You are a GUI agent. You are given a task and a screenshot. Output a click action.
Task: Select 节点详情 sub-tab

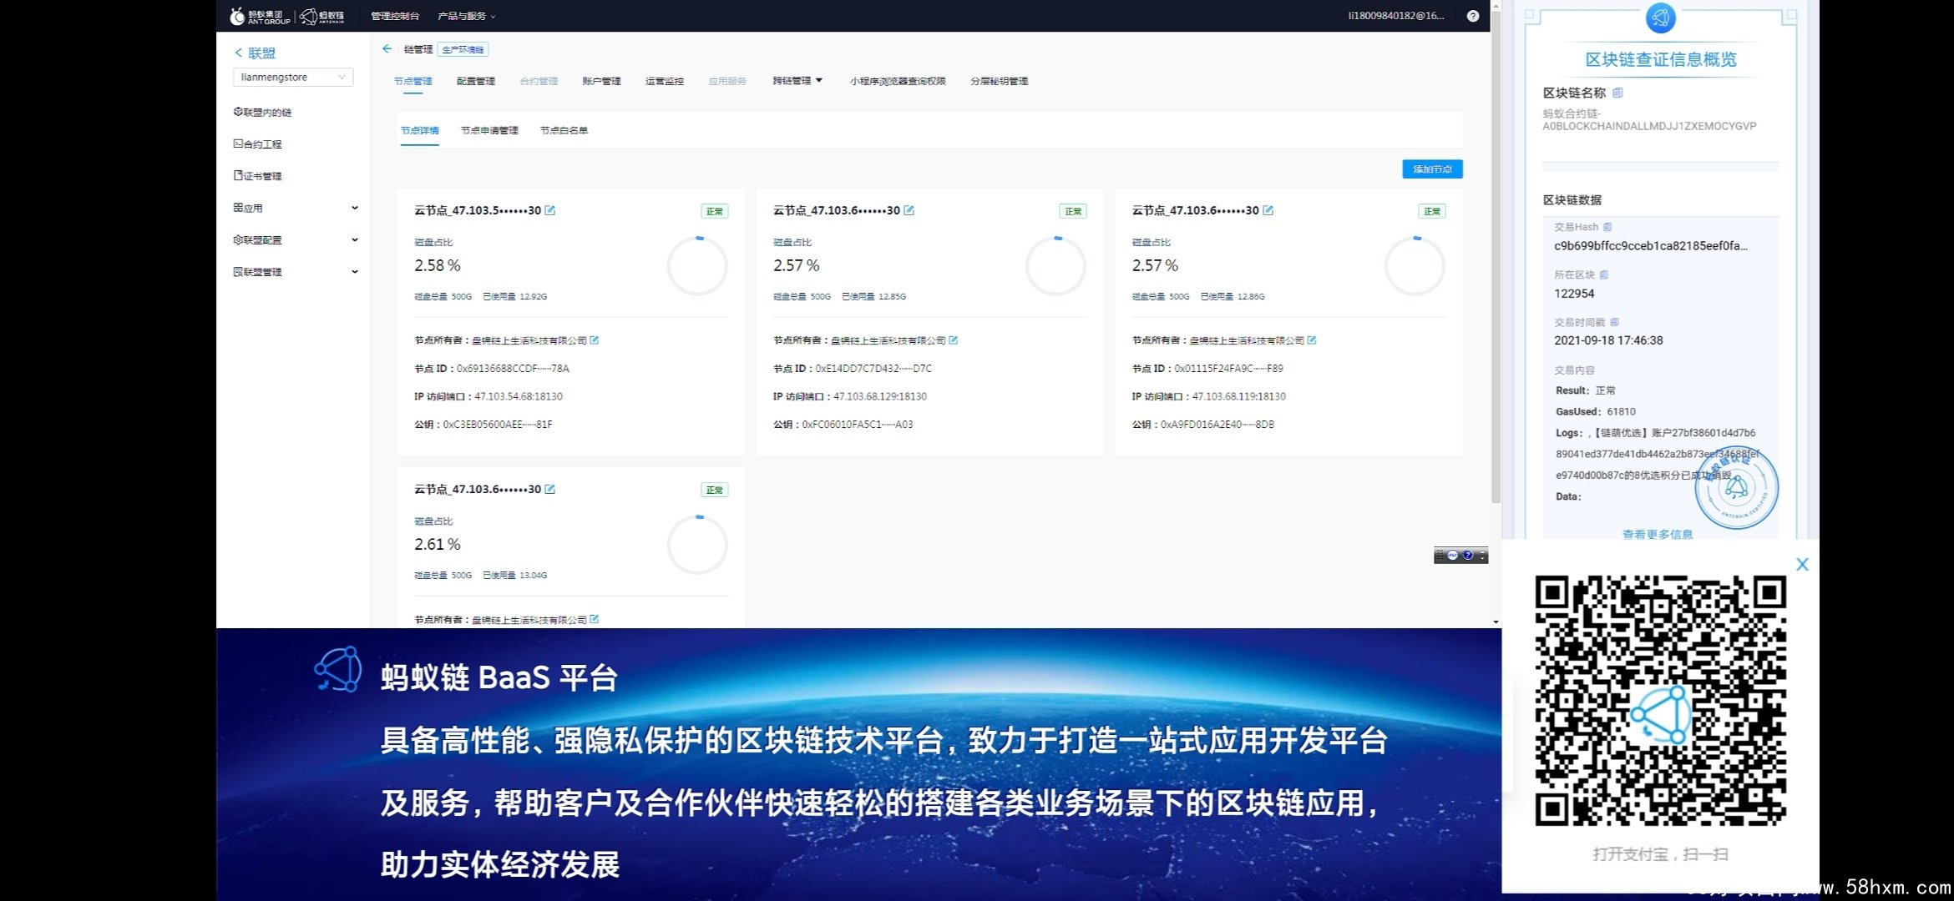[419, 130]
